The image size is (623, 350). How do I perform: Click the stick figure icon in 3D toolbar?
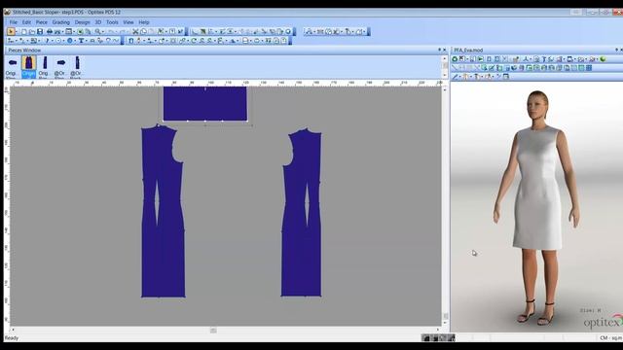[526, 59]
